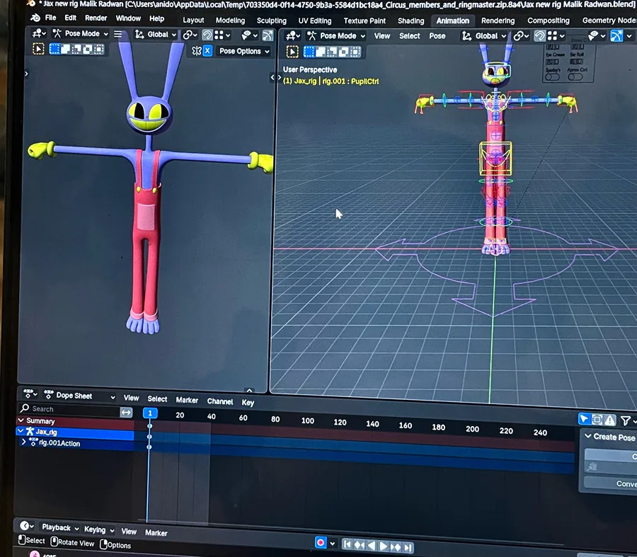Open right viewport Select menu

[x=409, y=36]
